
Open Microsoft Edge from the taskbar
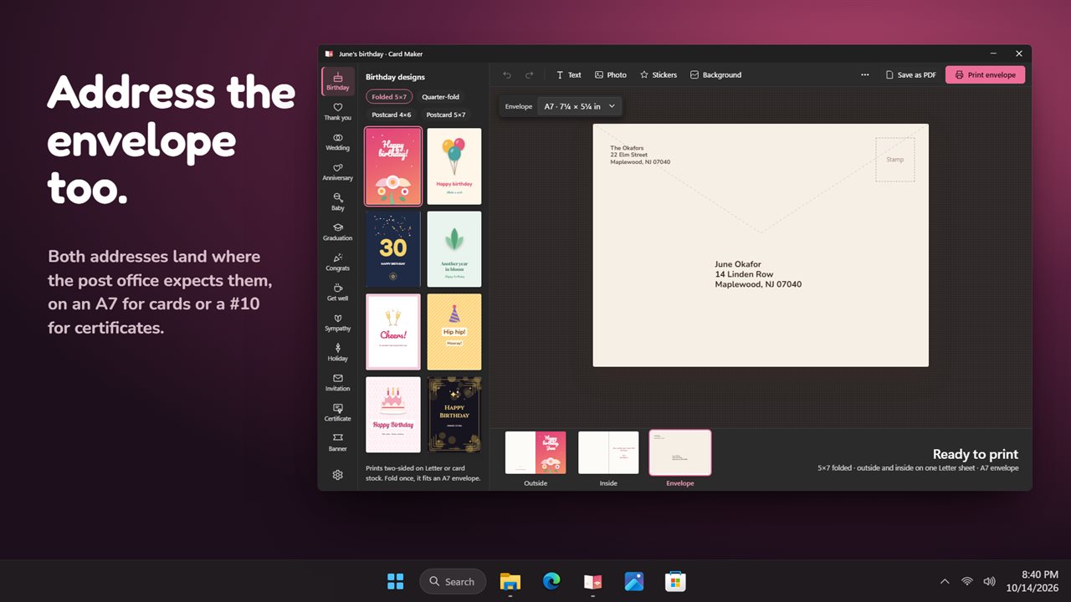pyautogui.click(x=551, y=581)
